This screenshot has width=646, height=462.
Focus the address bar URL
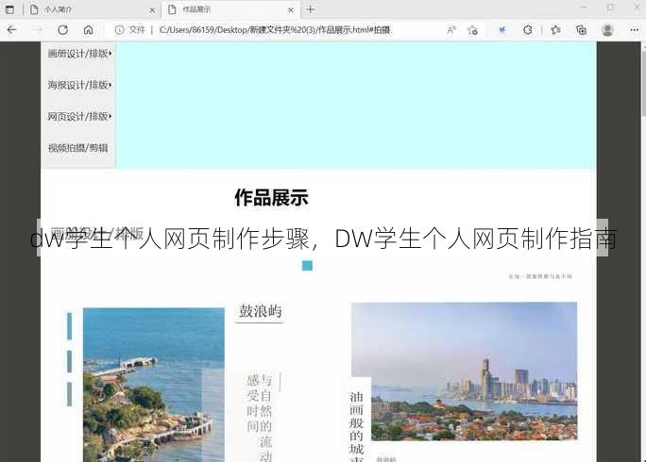click(x=275, y=29)
